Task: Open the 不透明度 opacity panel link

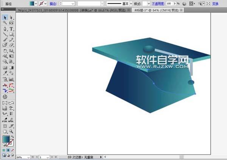Action: tap(158, 4)
